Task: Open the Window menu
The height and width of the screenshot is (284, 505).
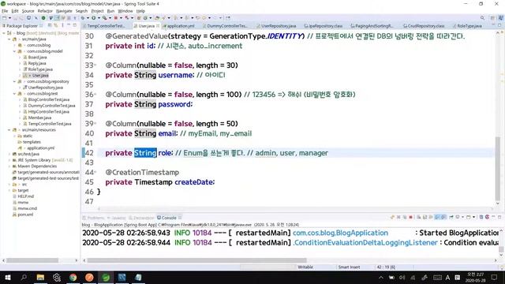Action: pyautogui.click(x=125, y=11)
